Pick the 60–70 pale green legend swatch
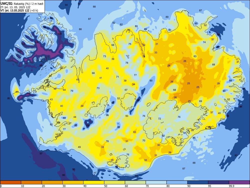The width and height of the screenshot is (250, 188). (x=135, y=182)
